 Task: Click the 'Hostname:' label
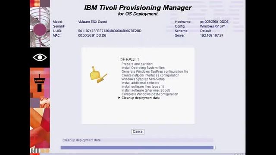pyautogui.click(x=183, y=22)
